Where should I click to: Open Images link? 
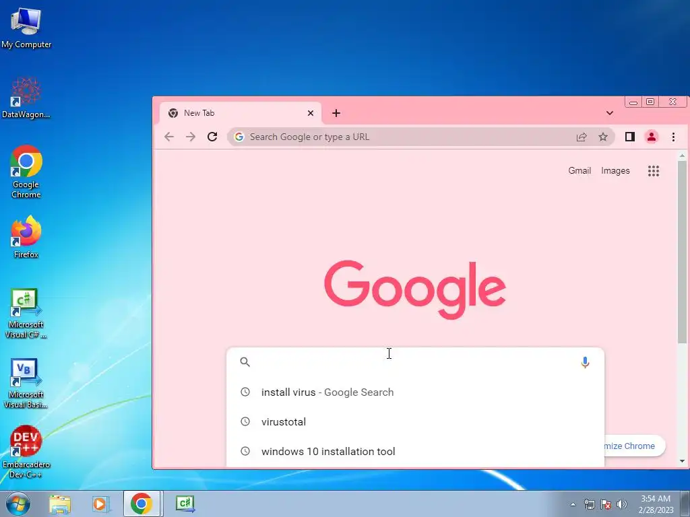coord(615,170)
